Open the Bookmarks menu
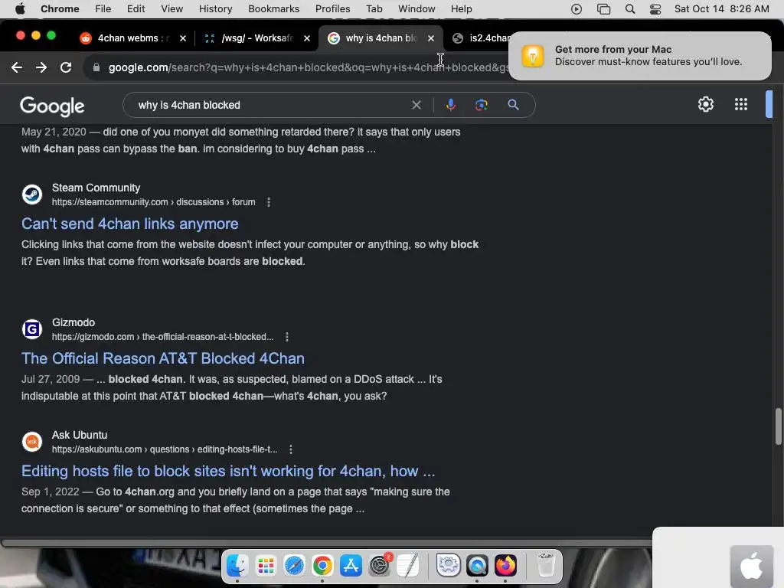This screenshot has height=588, width=784. pos(273,9)
